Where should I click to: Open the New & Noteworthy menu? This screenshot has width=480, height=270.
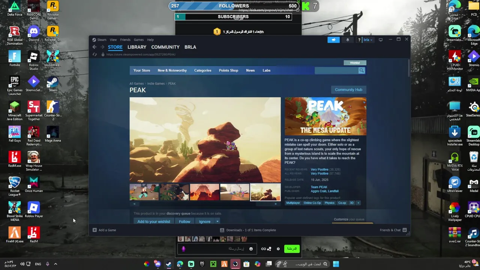[172, 70]
